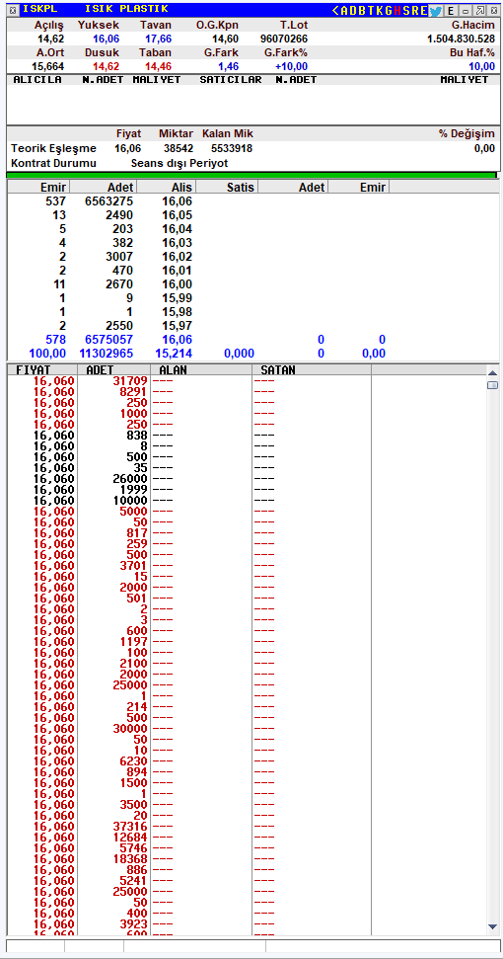Screen dimensions: 503x959
Task: Click 'Seans dışı Periyot' status text
Action: tap(180, 164)
